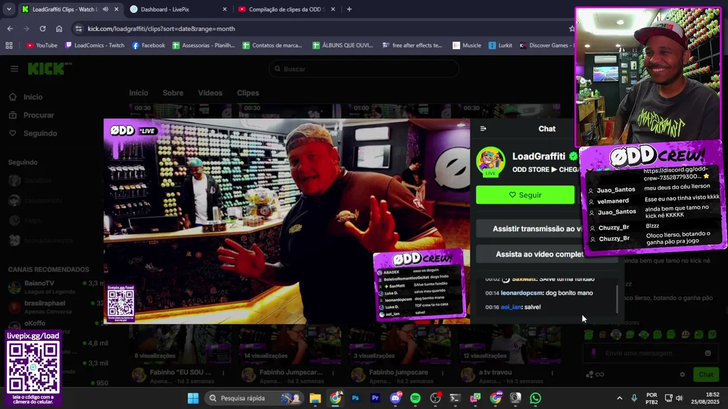The height and width of the screenshot is (409, 728).
Task: Open Photoshop from taskbar
Action: pyautogui.click(x=355, y=398)
